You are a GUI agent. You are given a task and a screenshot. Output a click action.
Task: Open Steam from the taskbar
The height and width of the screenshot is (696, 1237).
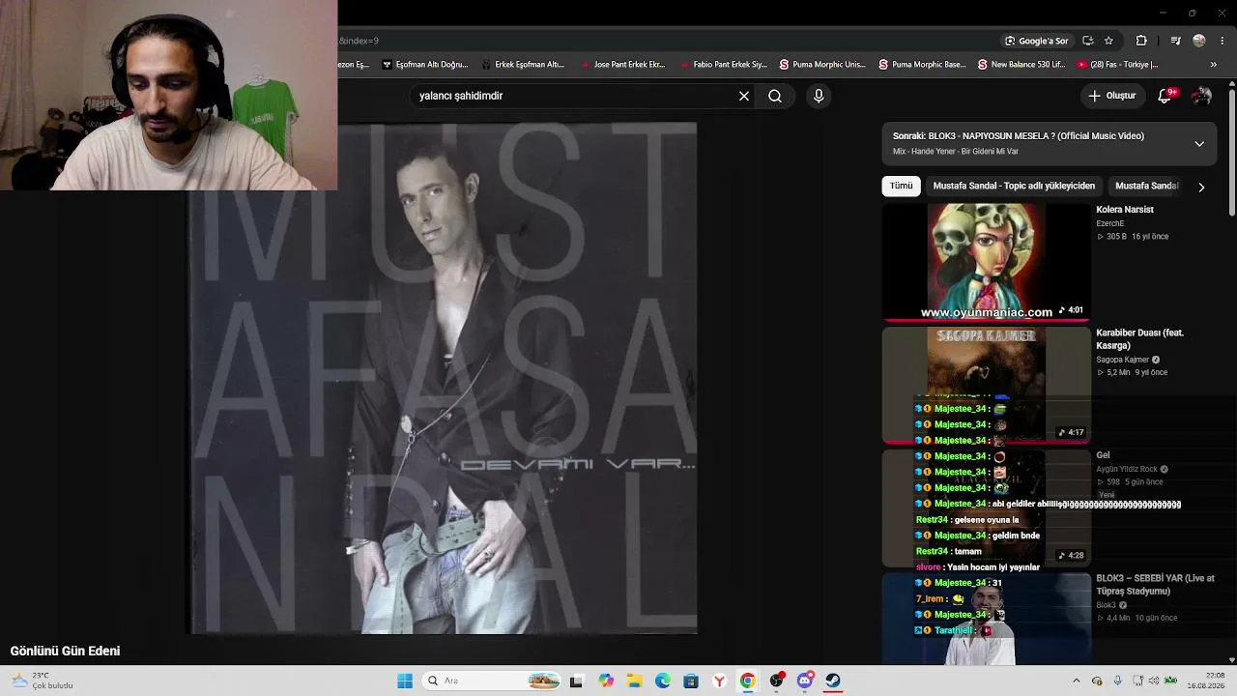[x=833, y=681]
